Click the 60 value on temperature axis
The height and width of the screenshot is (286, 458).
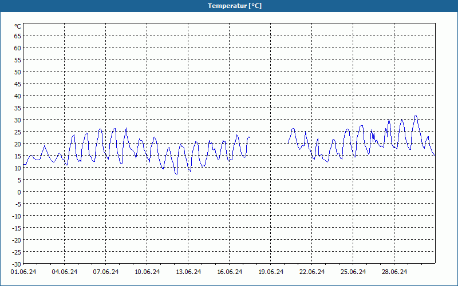[x=18, y=48]
